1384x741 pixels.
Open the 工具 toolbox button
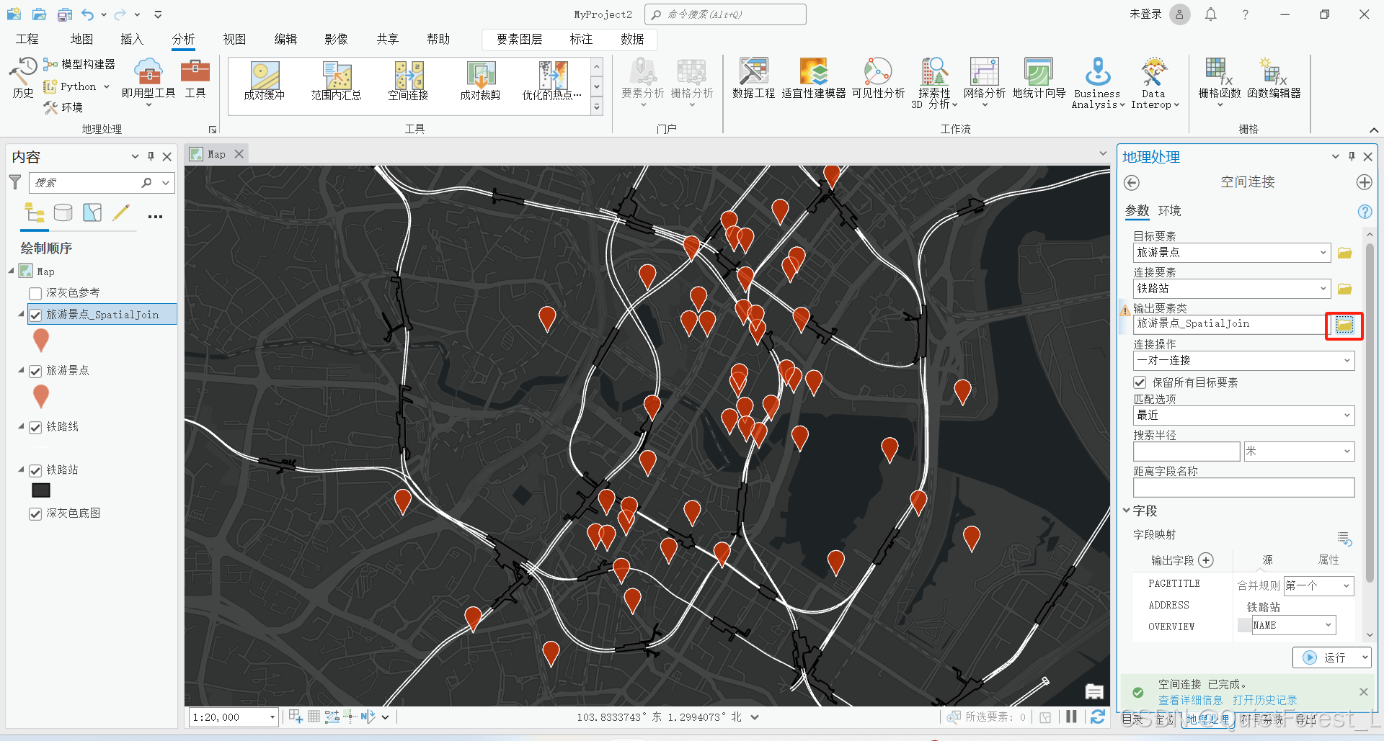195,78
